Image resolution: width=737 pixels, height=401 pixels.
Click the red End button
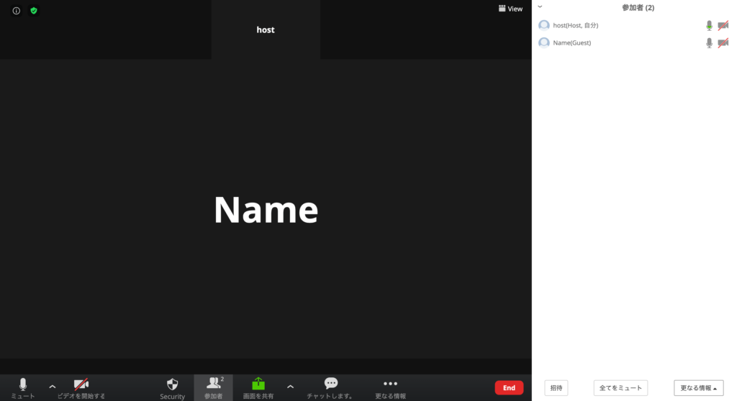point(509,388)
